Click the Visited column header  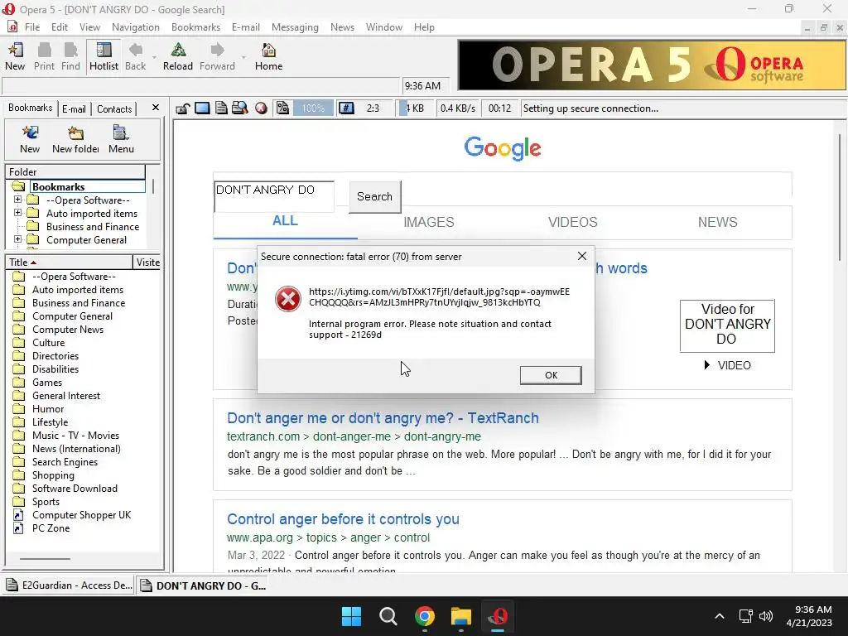[x=147, y=263]
